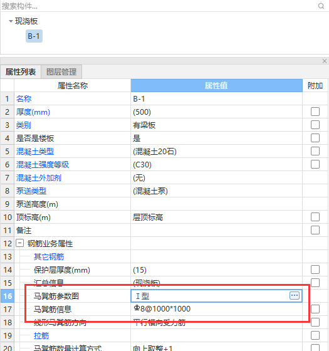Click the 泵送高度(m) property name

[37, 204]
